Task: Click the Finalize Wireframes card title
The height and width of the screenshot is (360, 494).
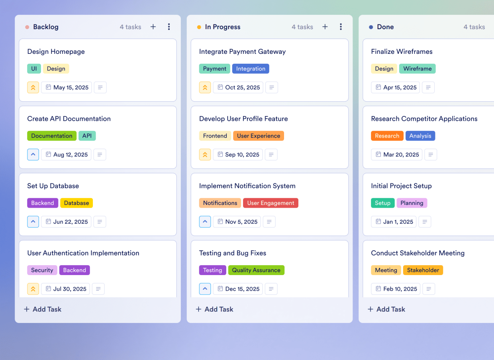Action: pyautogui.click(x=402, y=51)
